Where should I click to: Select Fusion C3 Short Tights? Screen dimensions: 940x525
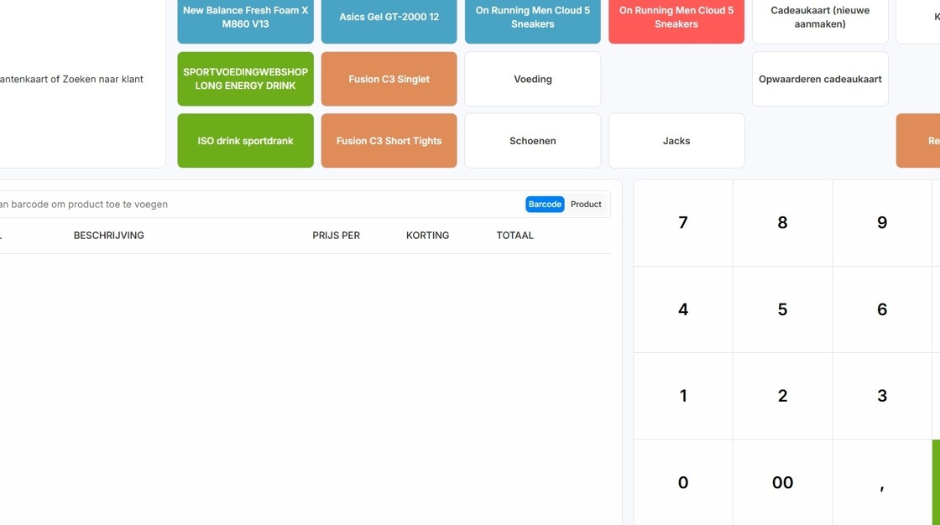389,141
